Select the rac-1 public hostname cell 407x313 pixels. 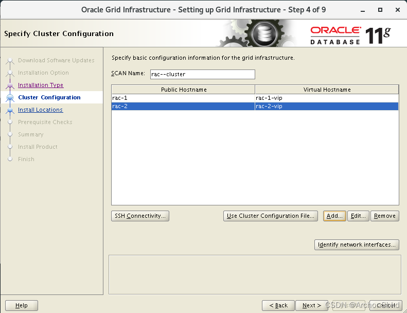(183, 98)
